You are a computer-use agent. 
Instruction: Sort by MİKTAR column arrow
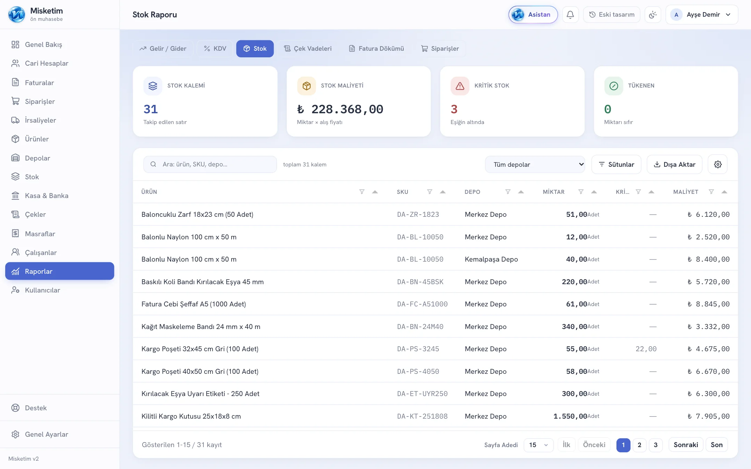(x=594, y=192)
